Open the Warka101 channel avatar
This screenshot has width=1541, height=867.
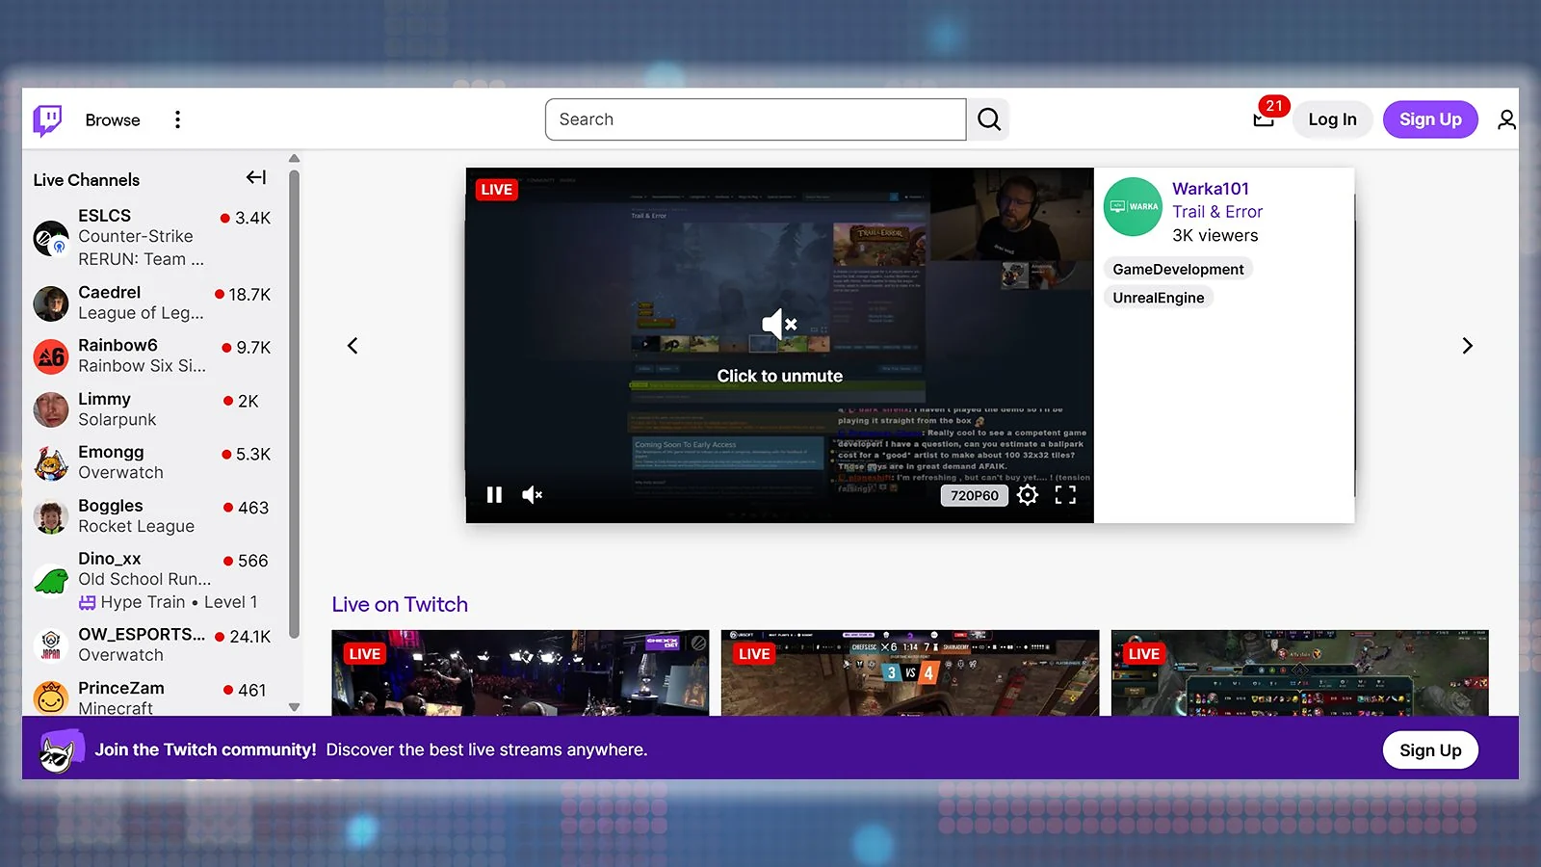tap(1133, 207)
